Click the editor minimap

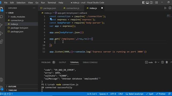click(x=169, y=16)
